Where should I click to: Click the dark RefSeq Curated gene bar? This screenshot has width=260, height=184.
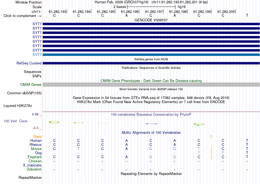click(151, 63)
